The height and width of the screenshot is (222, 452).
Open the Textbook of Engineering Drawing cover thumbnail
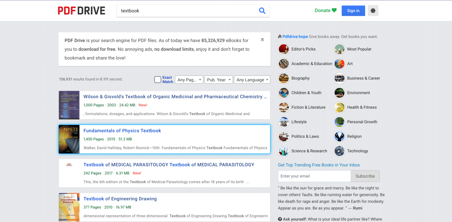click(69, 207)
